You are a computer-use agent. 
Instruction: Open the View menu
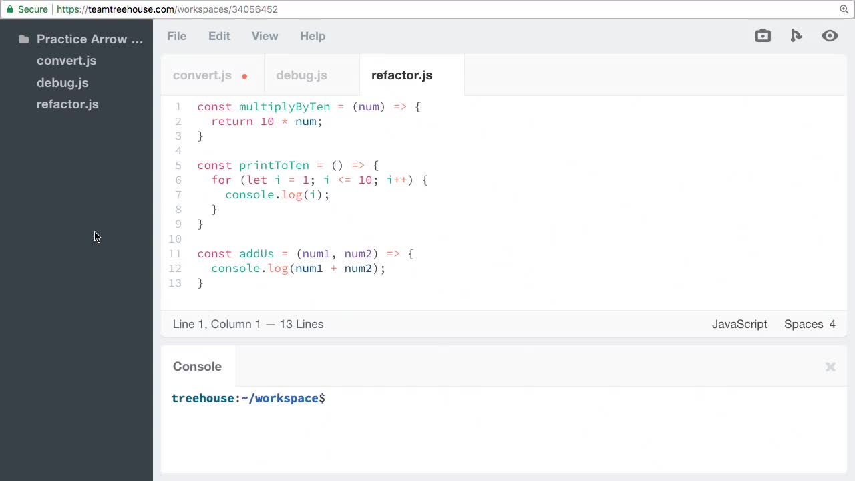265,36
